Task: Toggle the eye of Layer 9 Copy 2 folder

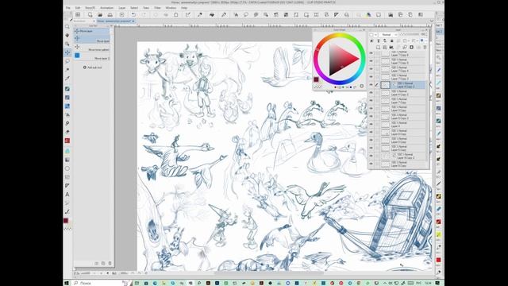Action: coord(371,156)
